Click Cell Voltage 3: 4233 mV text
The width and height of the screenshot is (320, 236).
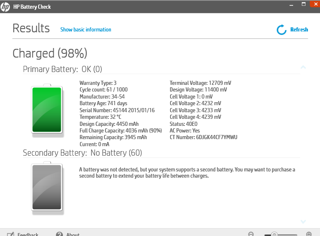click(195, 110)
